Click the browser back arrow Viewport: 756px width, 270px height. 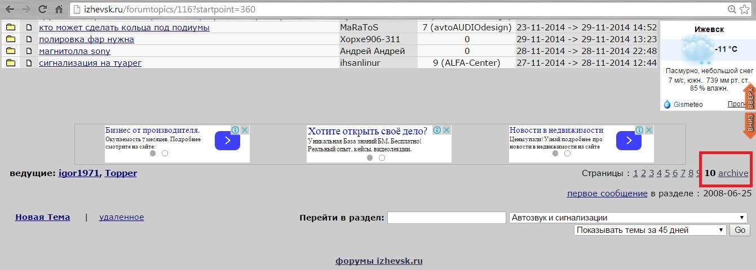click(x=10, y=10)
